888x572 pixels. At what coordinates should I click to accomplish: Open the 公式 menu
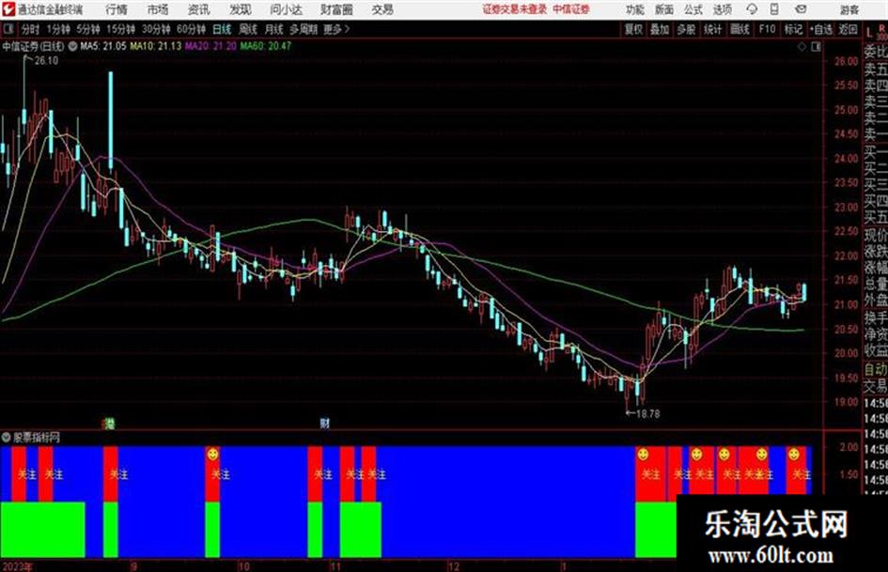click(x=693, y=9)
